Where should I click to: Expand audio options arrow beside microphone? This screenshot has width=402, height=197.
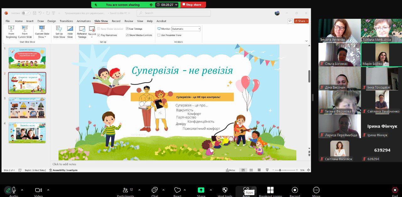(22, 190)
